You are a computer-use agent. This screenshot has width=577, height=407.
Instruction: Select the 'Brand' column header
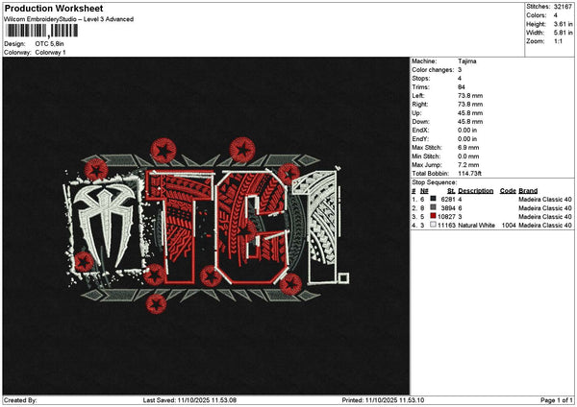pos(528,191)
